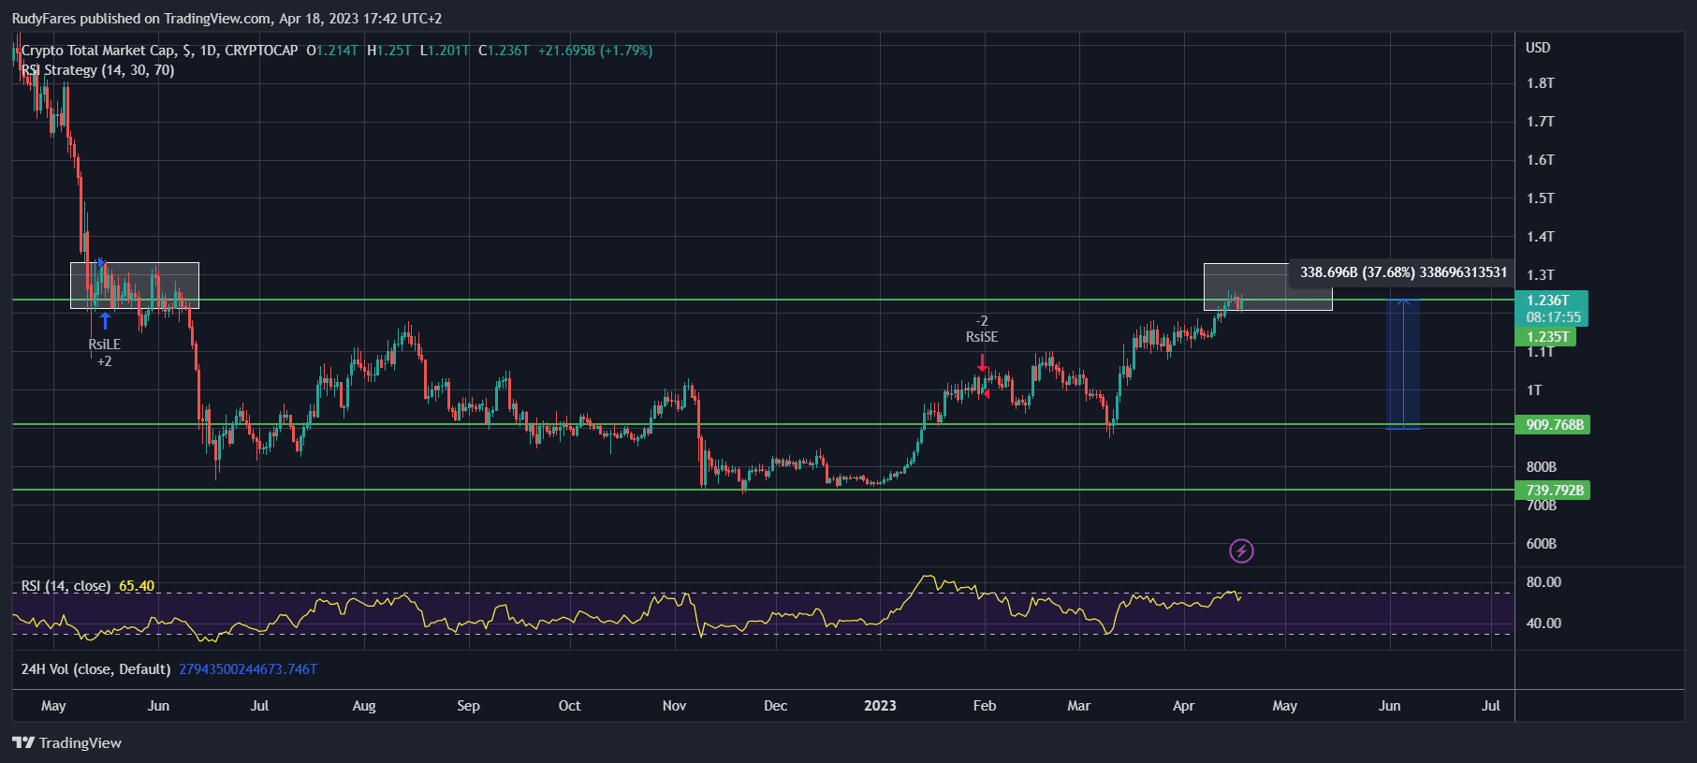This screenshot has height=763, width=1697.
Task: Open the USD currency selector
Action: [x=1537, y=48]
